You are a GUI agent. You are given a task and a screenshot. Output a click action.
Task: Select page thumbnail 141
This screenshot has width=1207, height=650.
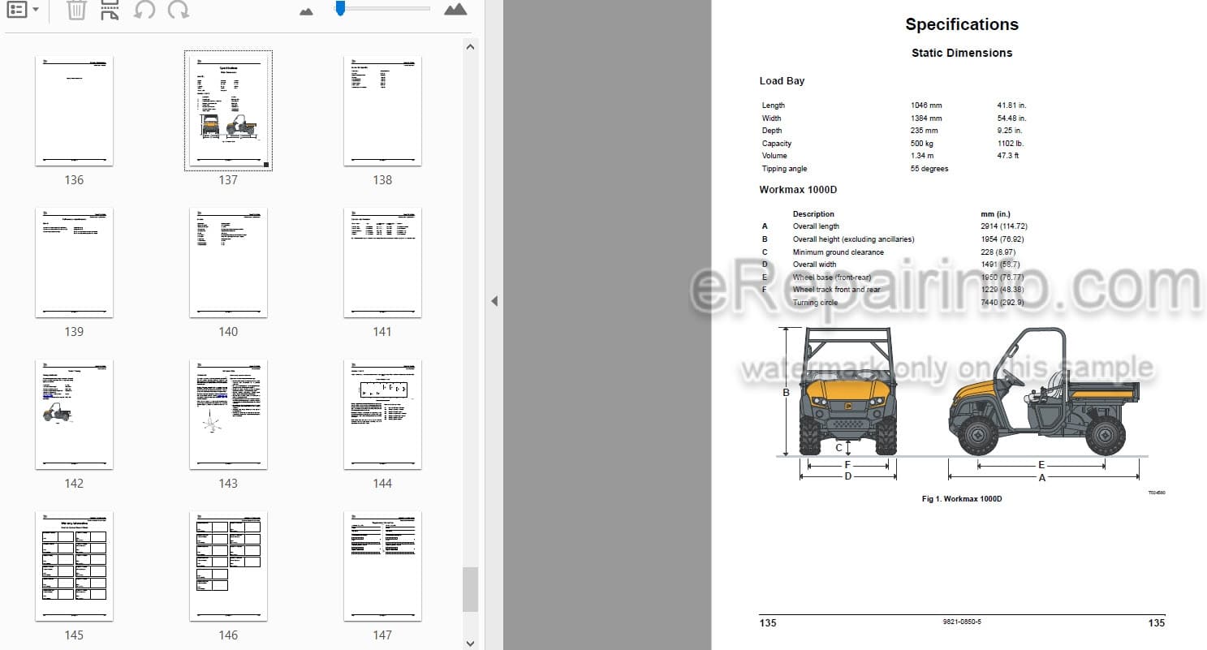[x=382, y=263]
